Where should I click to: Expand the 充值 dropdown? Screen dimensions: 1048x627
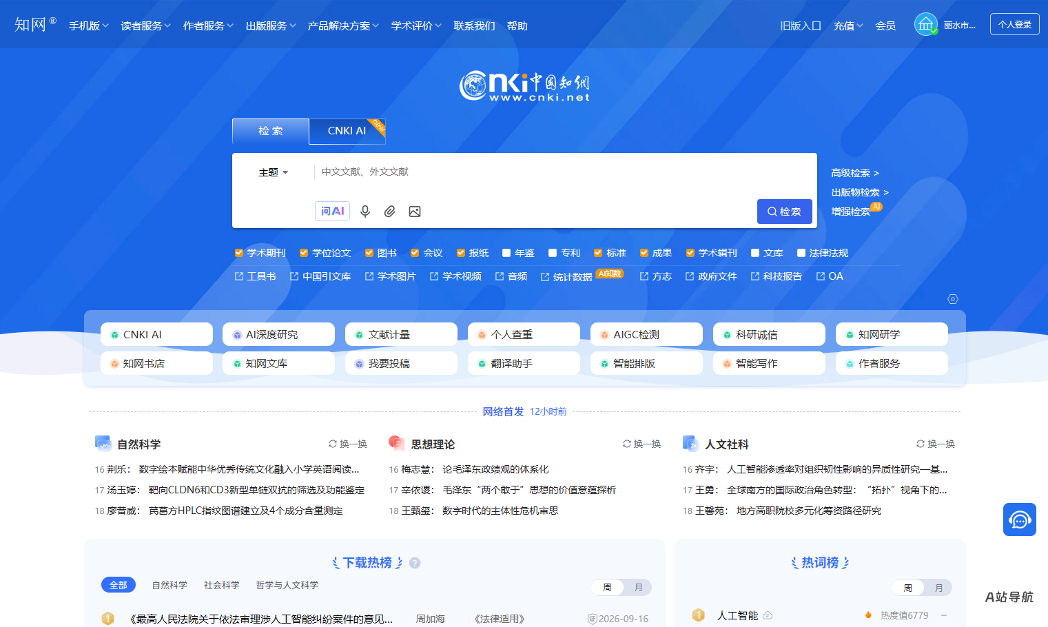pyautogui.click(x=848, y=25)
